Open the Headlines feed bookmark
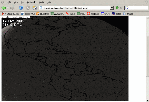 point(43,14)
